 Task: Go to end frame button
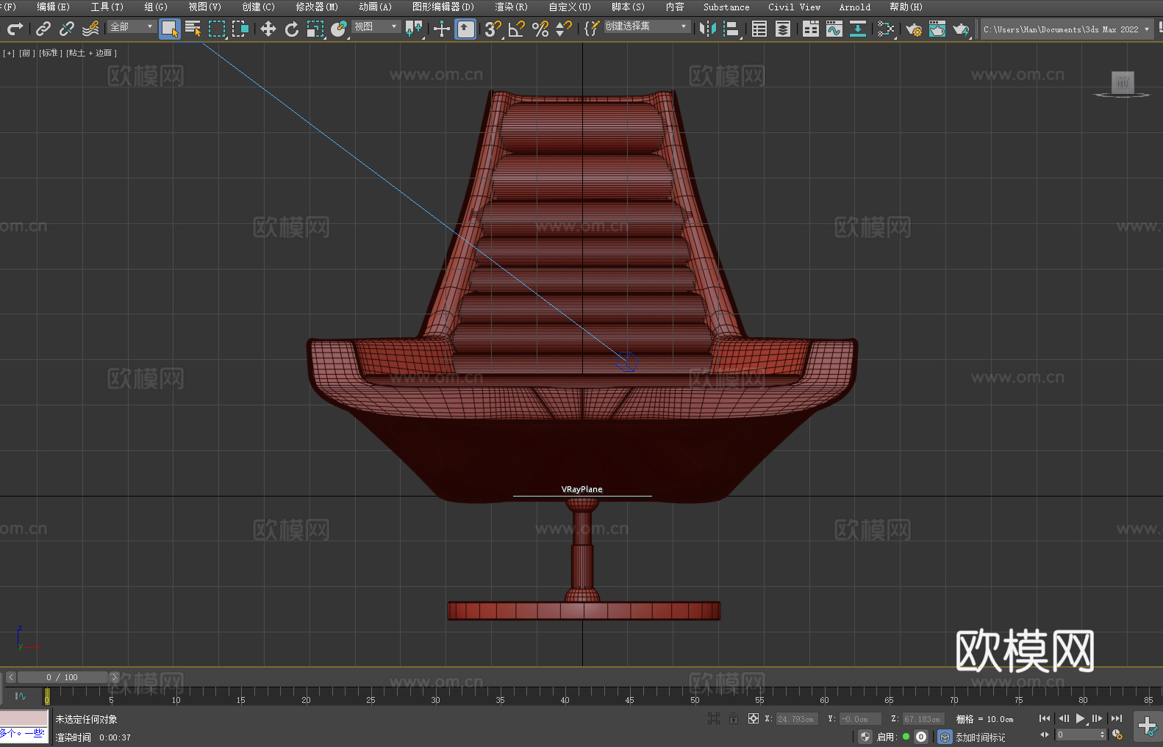[1117, 718]
